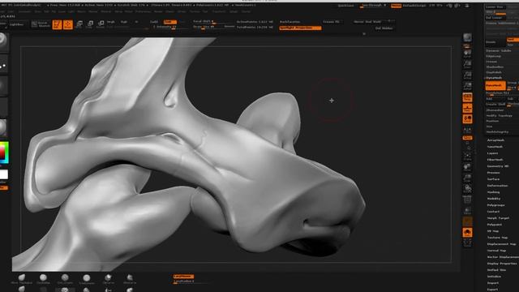Click the Xpose icon
Screen dimensions: 519x292
coord(467,243)
